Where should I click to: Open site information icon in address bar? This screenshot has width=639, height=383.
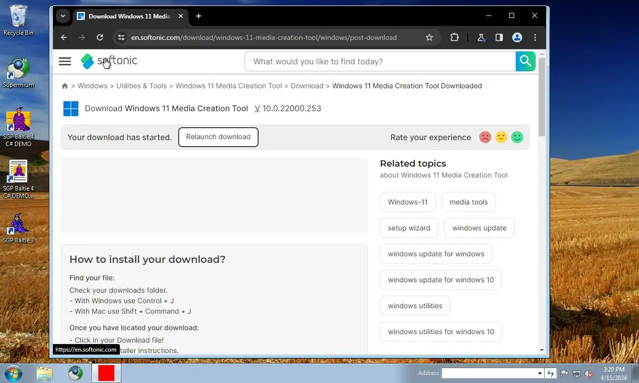pos(121,37)
